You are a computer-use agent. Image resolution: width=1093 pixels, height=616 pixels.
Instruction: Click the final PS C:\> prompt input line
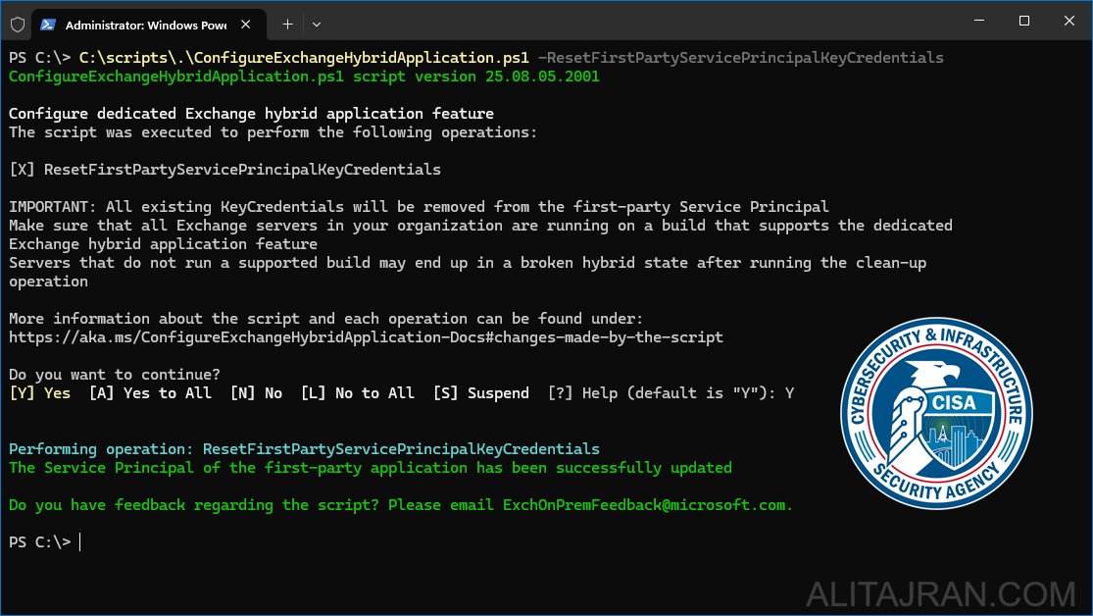(45, 542)
